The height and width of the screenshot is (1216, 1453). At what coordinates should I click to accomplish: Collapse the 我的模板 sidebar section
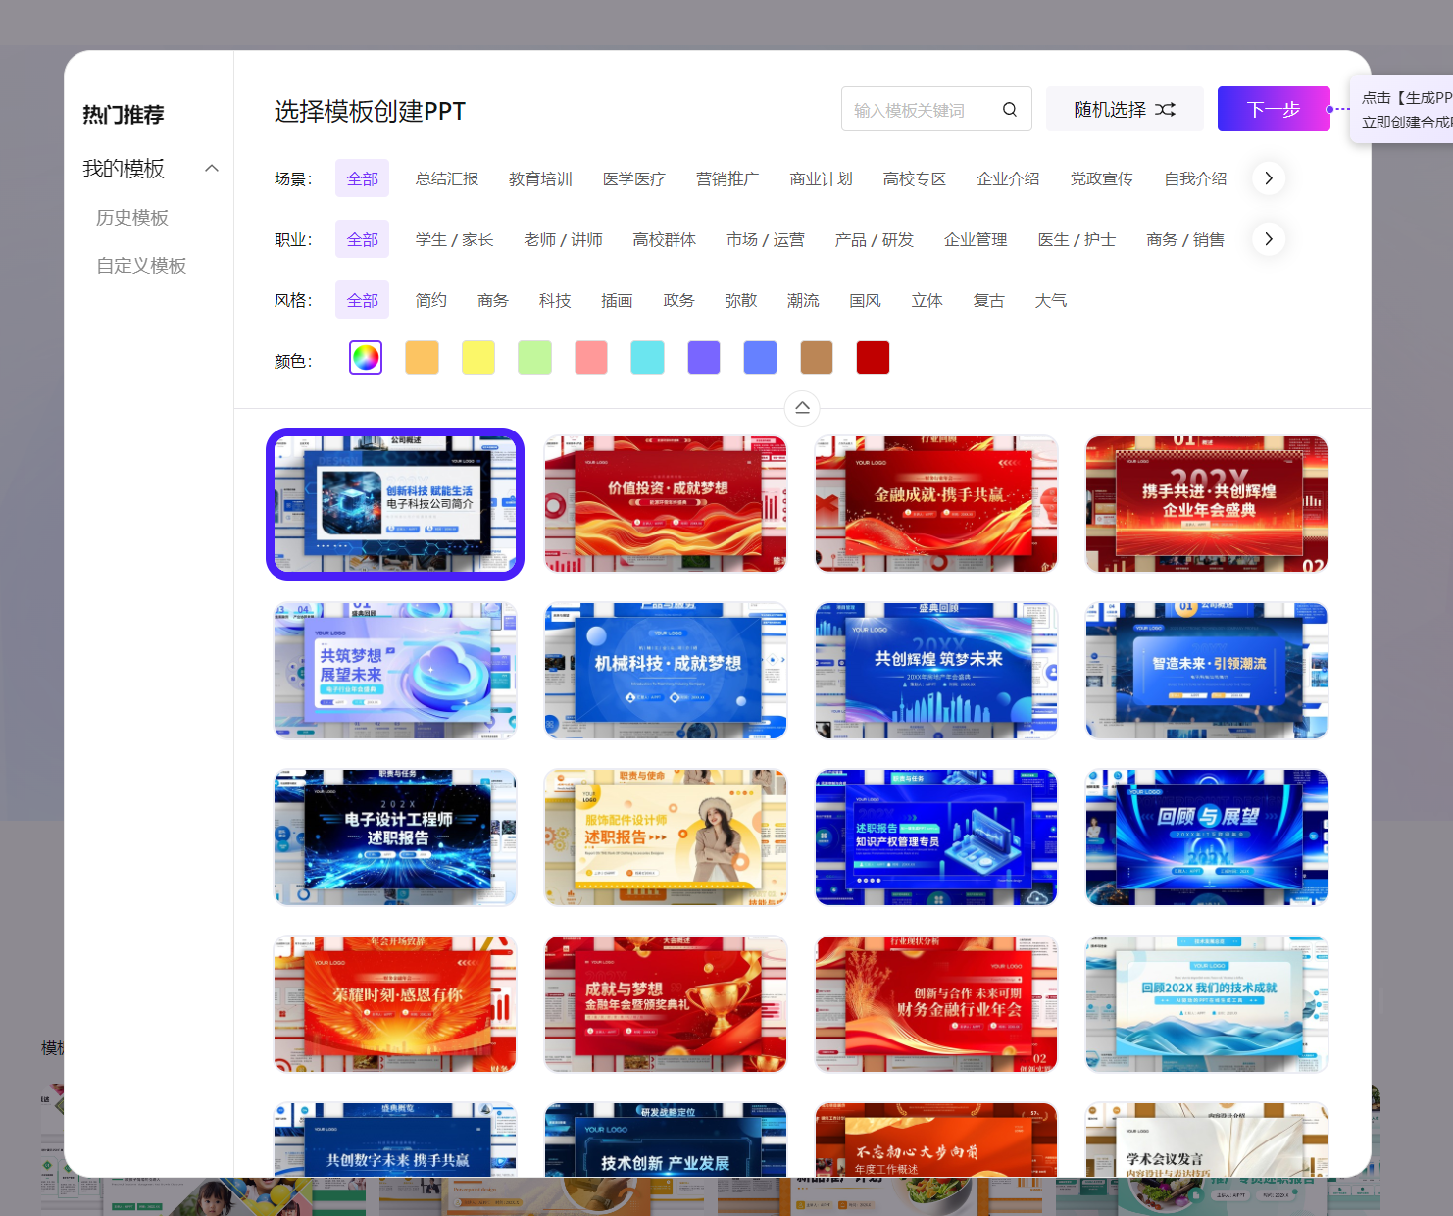(211, 169)
